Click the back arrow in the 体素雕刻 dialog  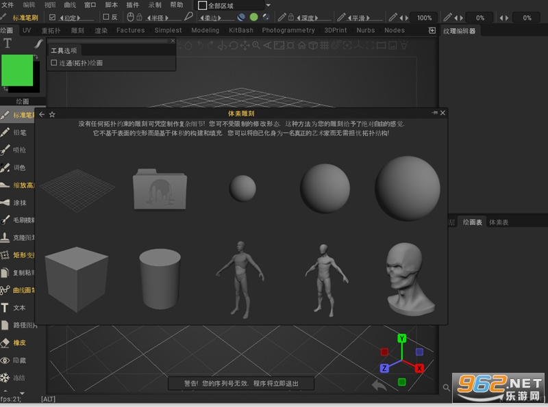coord(42,114)
